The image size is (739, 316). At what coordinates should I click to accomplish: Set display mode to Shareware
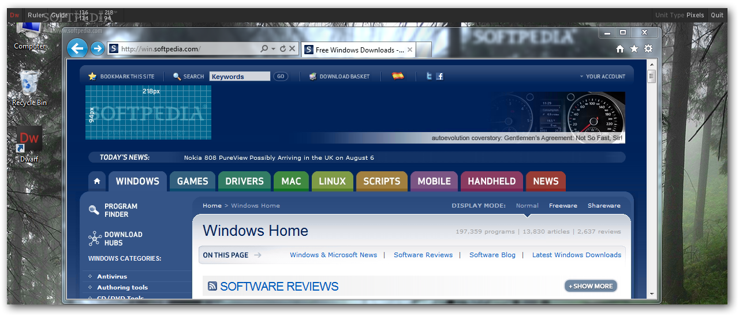click(x=604, y=205)
